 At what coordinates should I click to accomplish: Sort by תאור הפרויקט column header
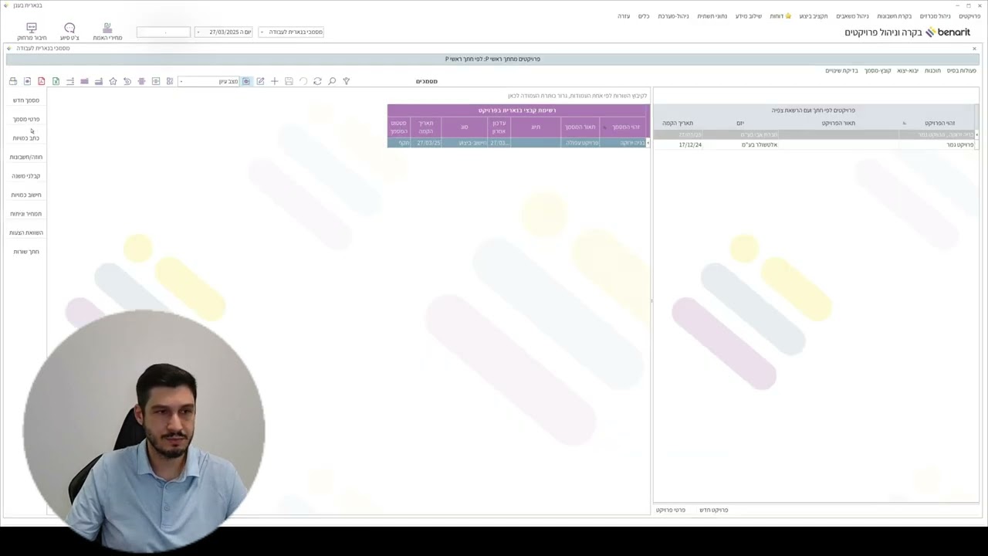[x=838, y=123]
